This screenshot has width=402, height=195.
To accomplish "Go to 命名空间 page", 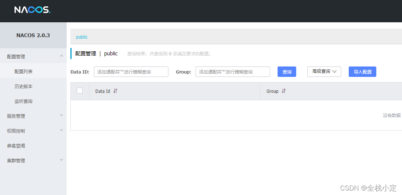I will (33, 146).
